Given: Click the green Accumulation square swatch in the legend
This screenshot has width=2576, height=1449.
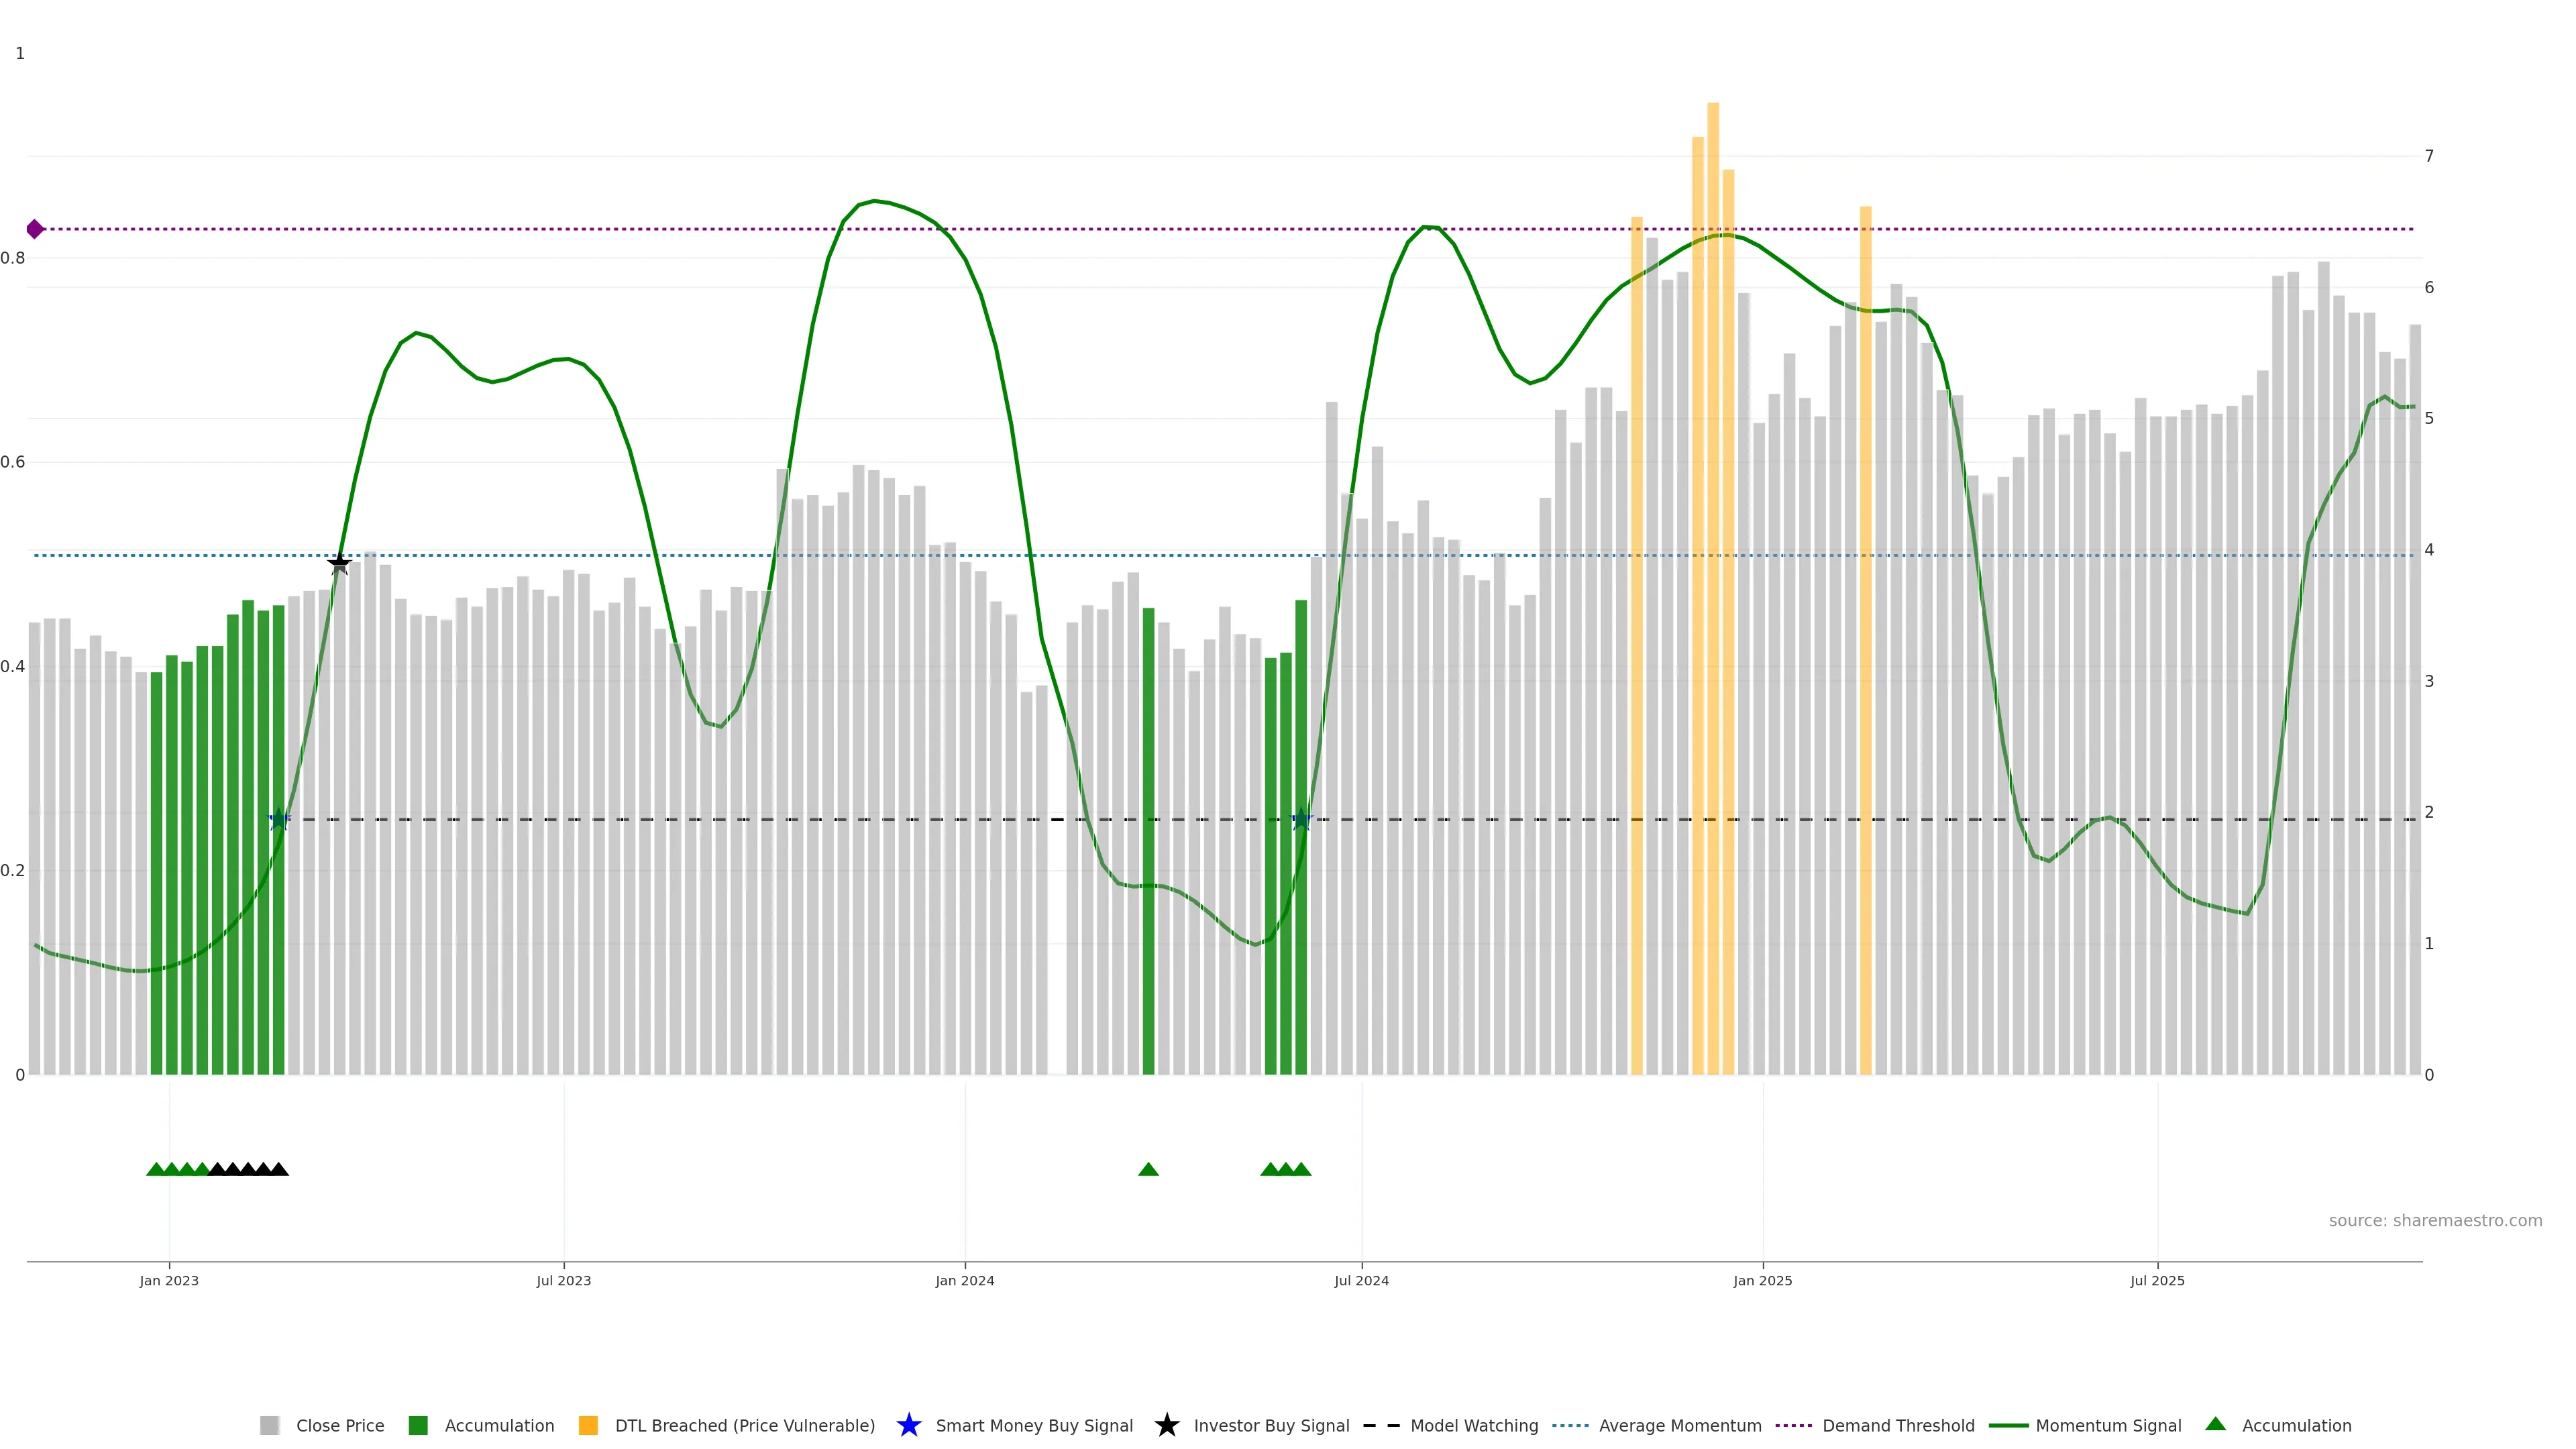Looking at the screenshot, I should [418, 1426].
